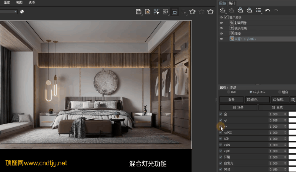Click the mono channel circle icon
Image resolution: width=296 pixels, height=172 pixels.
tap(22, 12)
